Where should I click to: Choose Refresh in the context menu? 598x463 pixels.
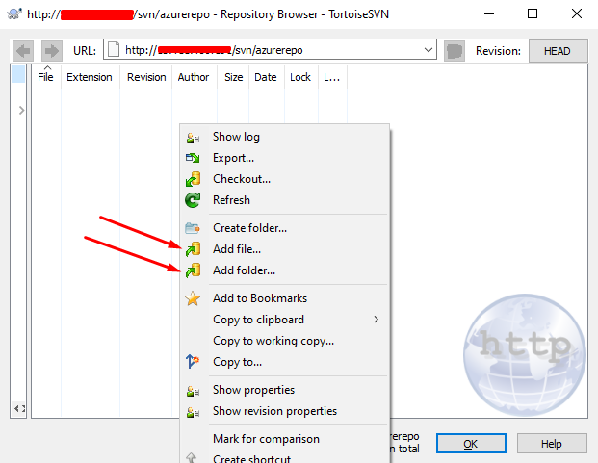[x=284, y=200]
